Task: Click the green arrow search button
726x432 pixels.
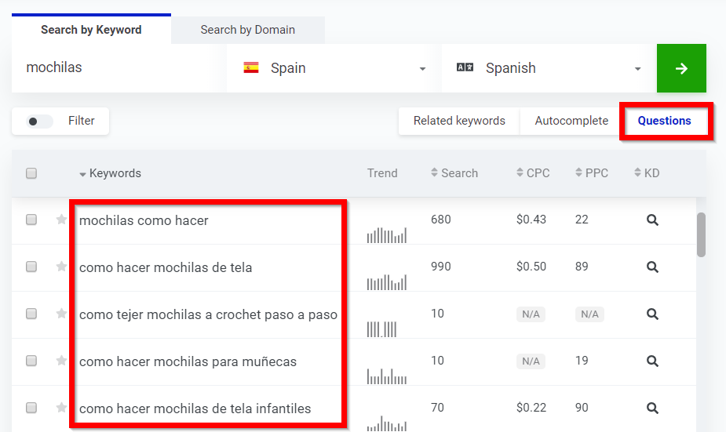Action: click(681, 68)
